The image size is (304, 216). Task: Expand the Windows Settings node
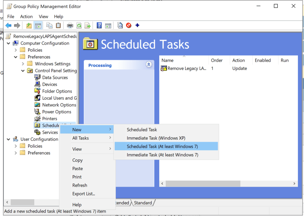[23, 64]
